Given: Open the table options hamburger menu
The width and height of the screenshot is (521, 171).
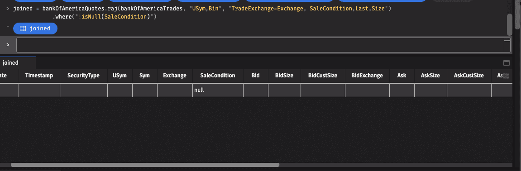Looking at the screenshot, I should click(506, 76).
